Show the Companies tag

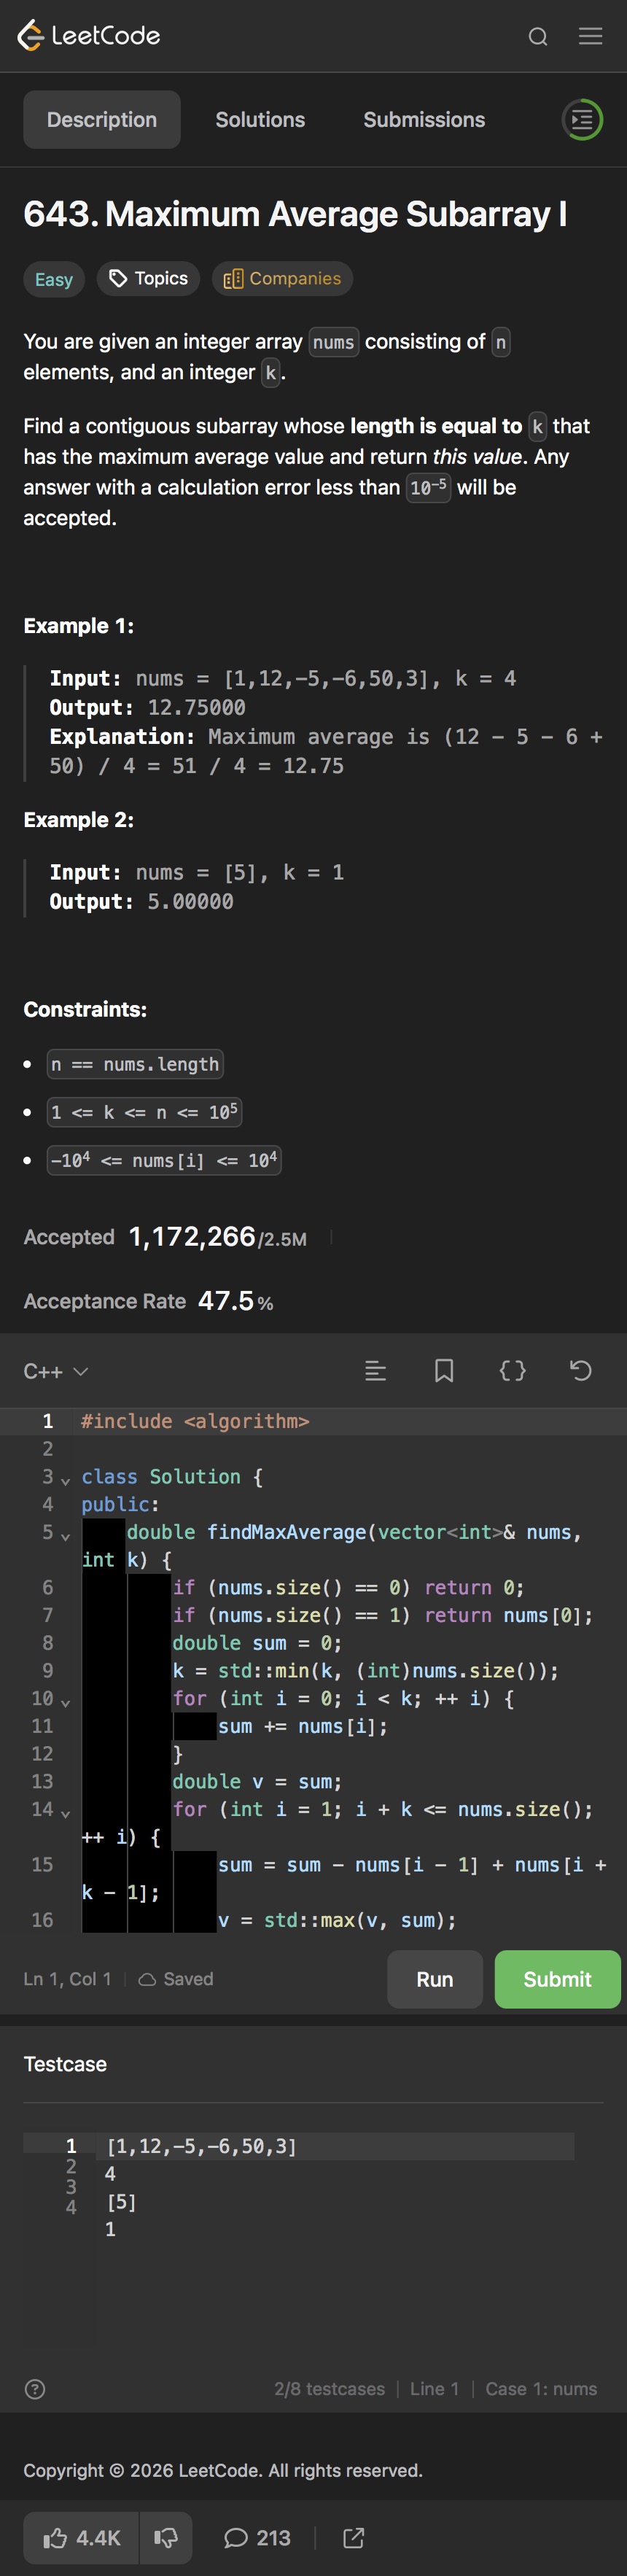pos(282,279)
